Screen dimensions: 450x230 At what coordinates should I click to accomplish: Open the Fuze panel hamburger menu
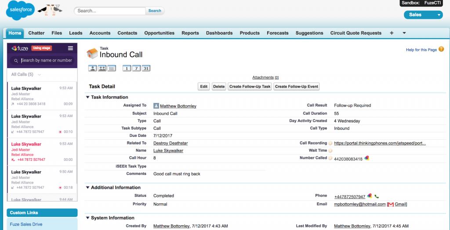70,48
